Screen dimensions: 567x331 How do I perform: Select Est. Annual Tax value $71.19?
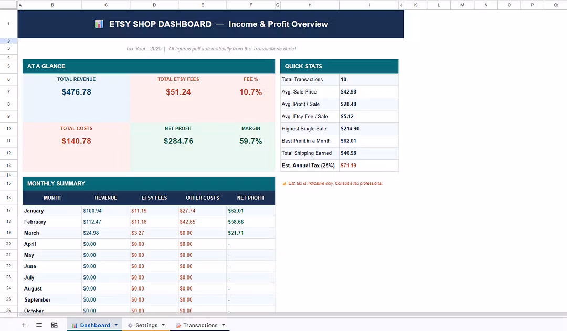pos(369,165)
